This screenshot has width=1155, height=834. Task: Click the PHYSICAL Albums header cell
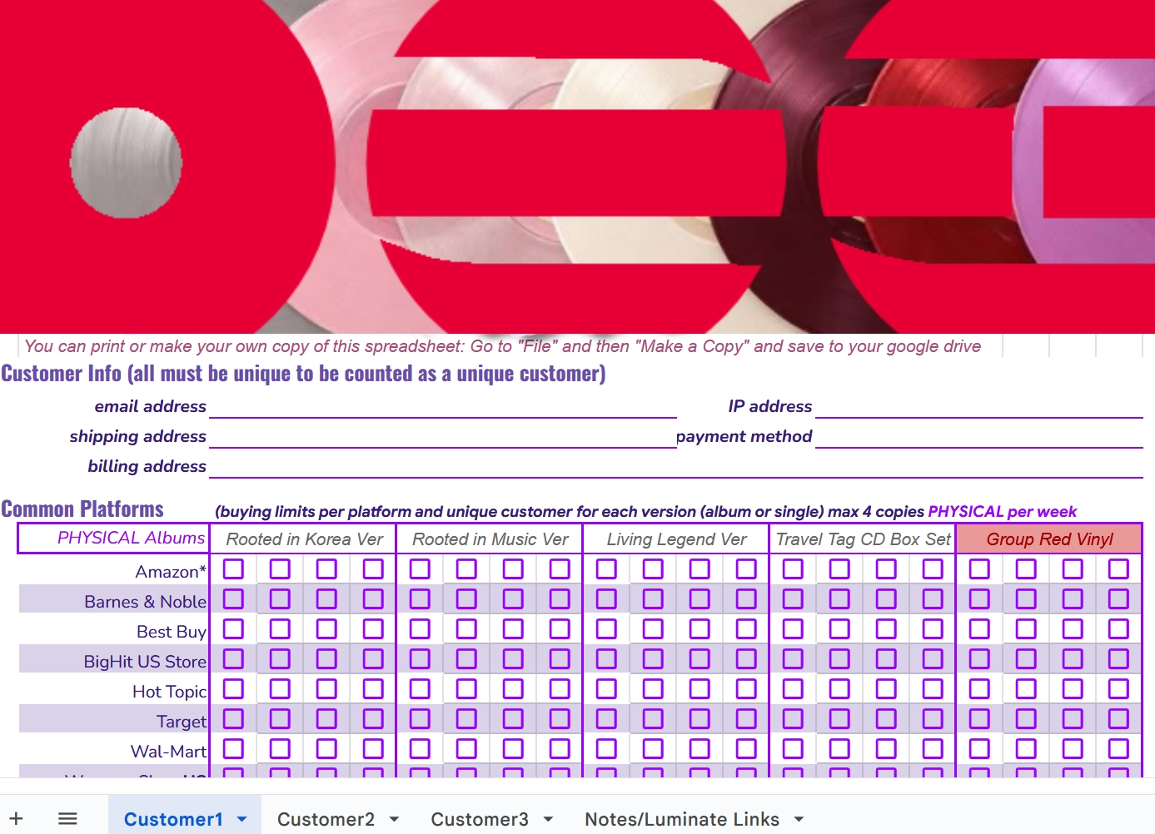coord(113,539)
